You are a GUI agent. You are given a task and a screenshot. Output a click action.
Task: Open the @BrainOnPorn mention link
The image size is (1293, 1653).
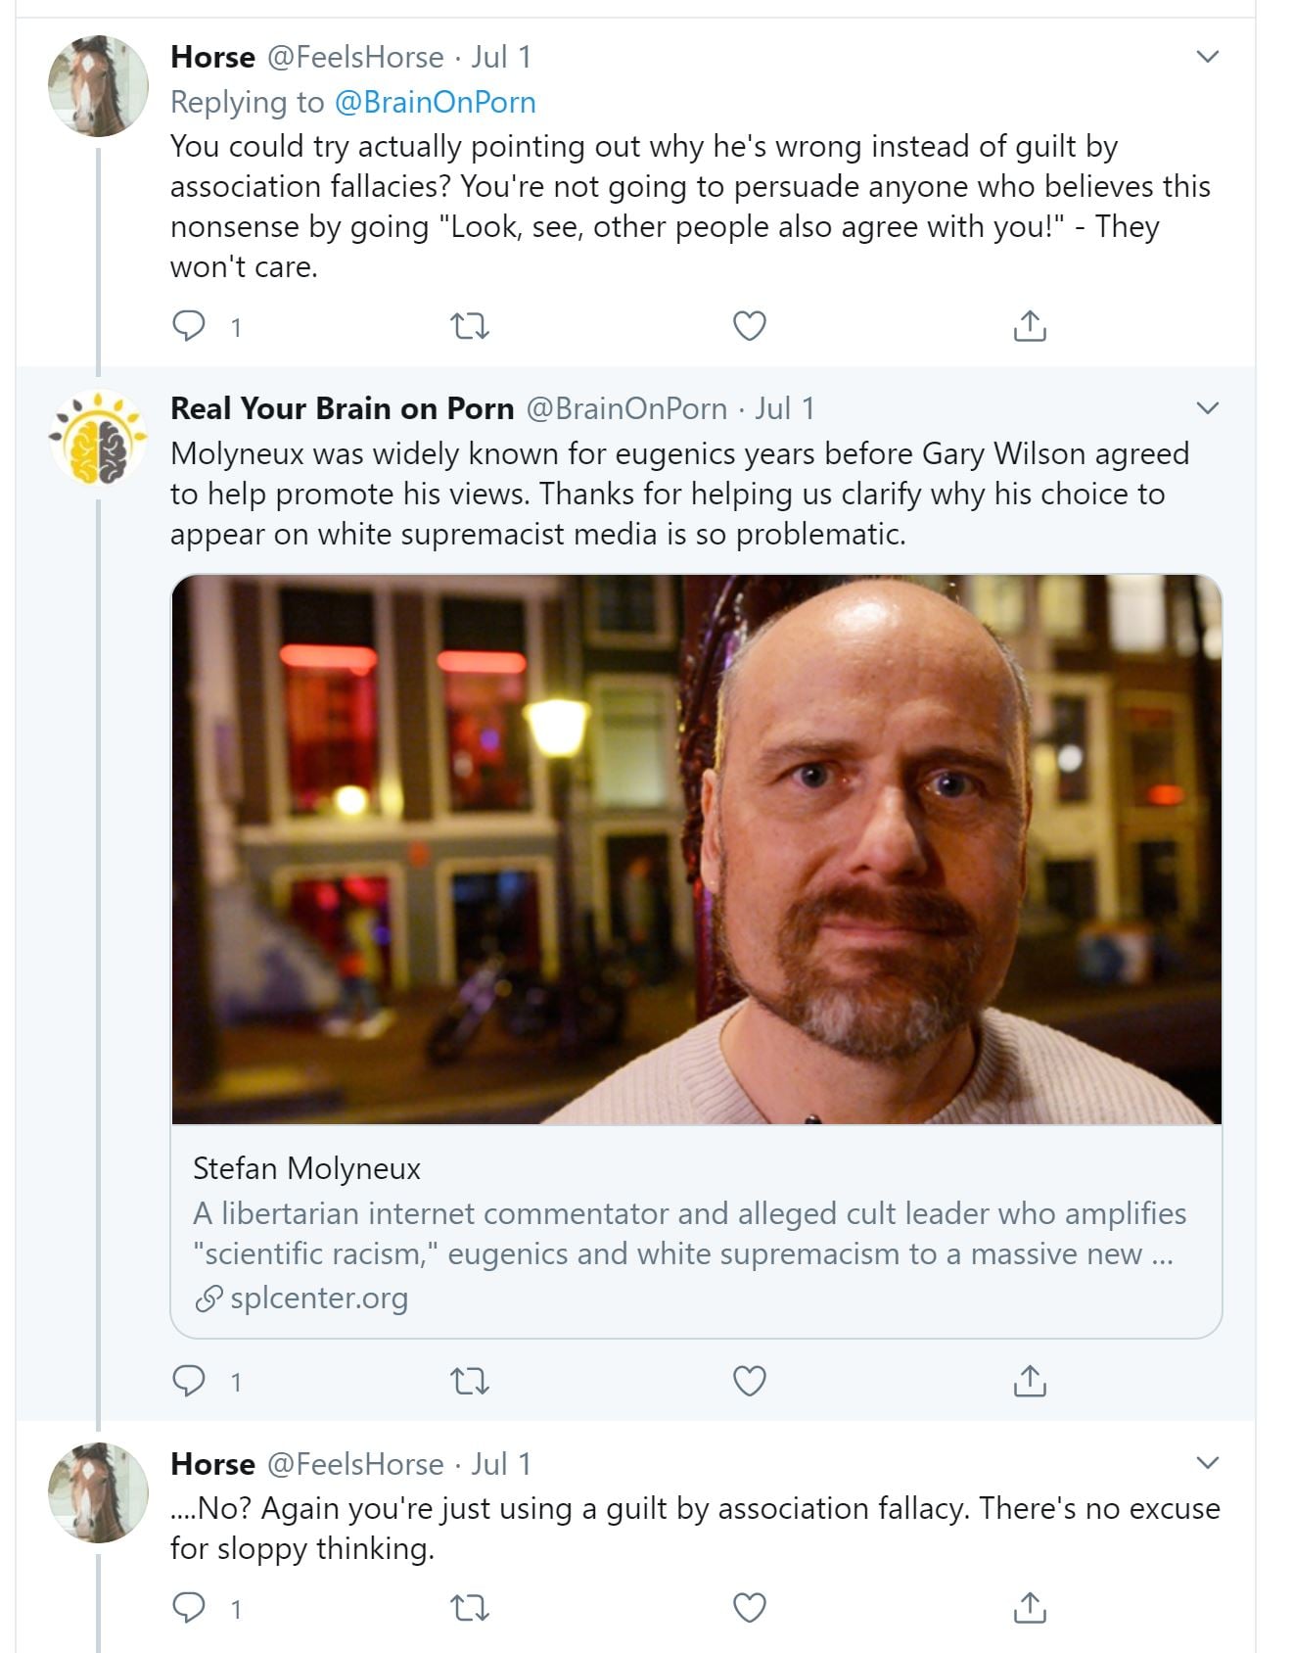[435, 102]
